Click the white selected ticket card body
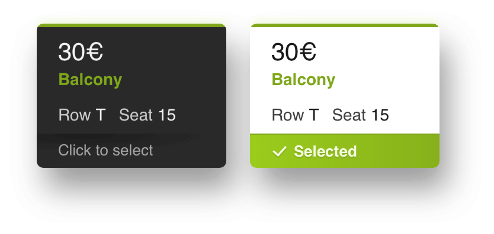The image size is (494, 234). point(345,80)
